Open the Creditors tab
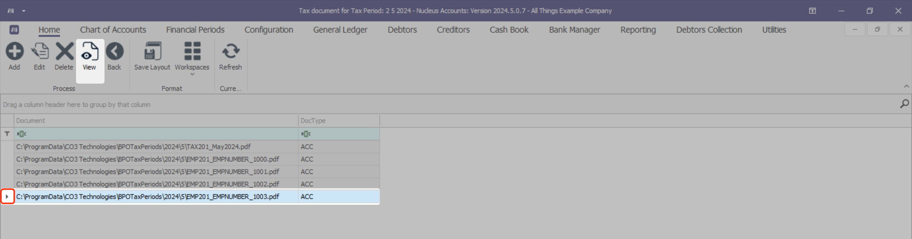The image size is (912, 239). point(453,29)
